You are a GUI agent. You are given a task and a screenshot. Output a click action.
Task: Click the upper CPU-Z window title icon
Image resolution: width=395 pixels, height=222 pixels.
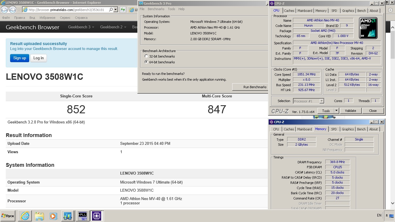click(x=272, y=3)
